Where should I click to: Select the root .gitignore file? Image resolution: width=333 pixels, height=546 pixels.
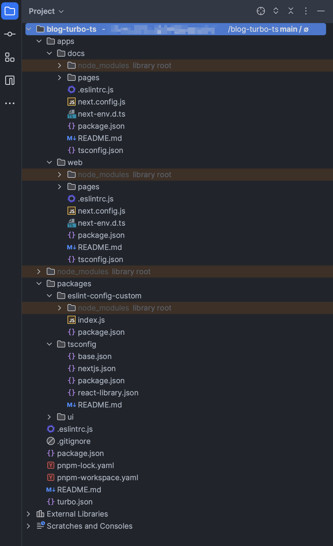pos(74,441)
